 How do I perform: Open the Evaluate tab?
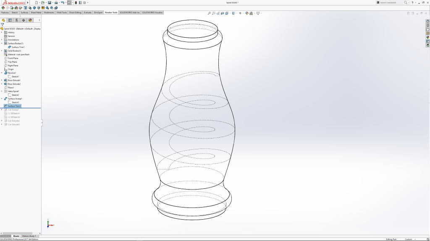click(x=87, y=13)
